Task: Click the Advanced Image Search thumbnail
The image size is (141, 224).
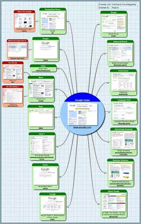Action: point(17,49)
